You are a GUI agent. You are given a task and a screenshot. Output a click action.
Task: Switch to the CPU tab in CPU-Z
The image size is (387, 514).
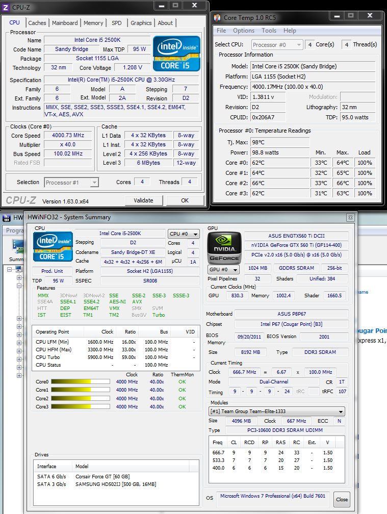(x=14, y=22)
